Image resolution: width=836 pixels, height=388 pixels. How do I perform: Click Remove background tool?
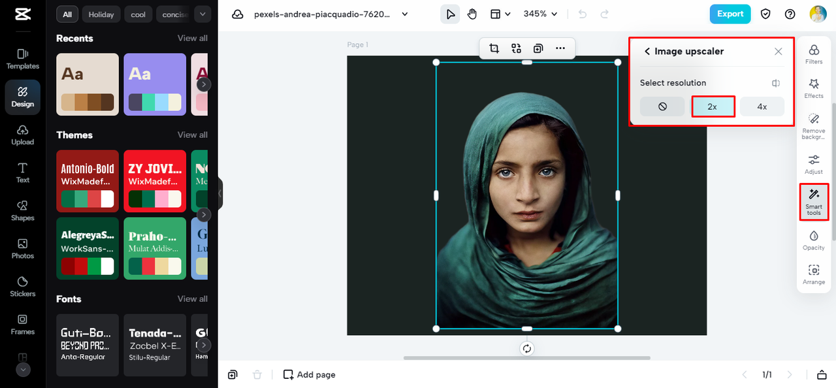pyautogui.click(x=814, y=126)
